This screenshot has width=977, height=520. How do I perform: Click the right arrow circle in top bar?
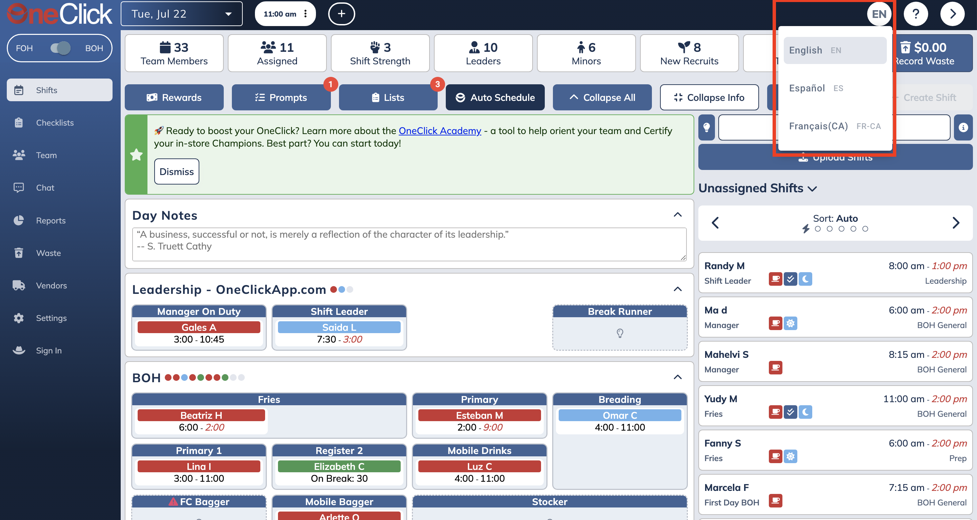click(952, 14)
